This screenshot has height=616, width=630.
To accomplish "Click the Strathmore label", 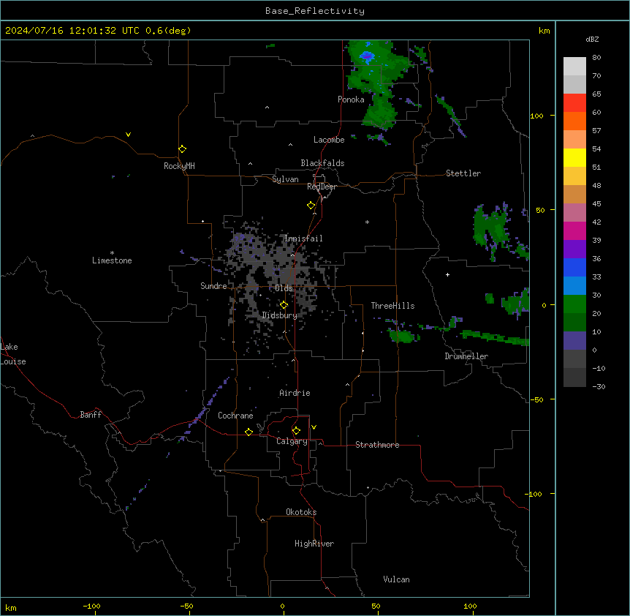I will click(x=377, y=445).
